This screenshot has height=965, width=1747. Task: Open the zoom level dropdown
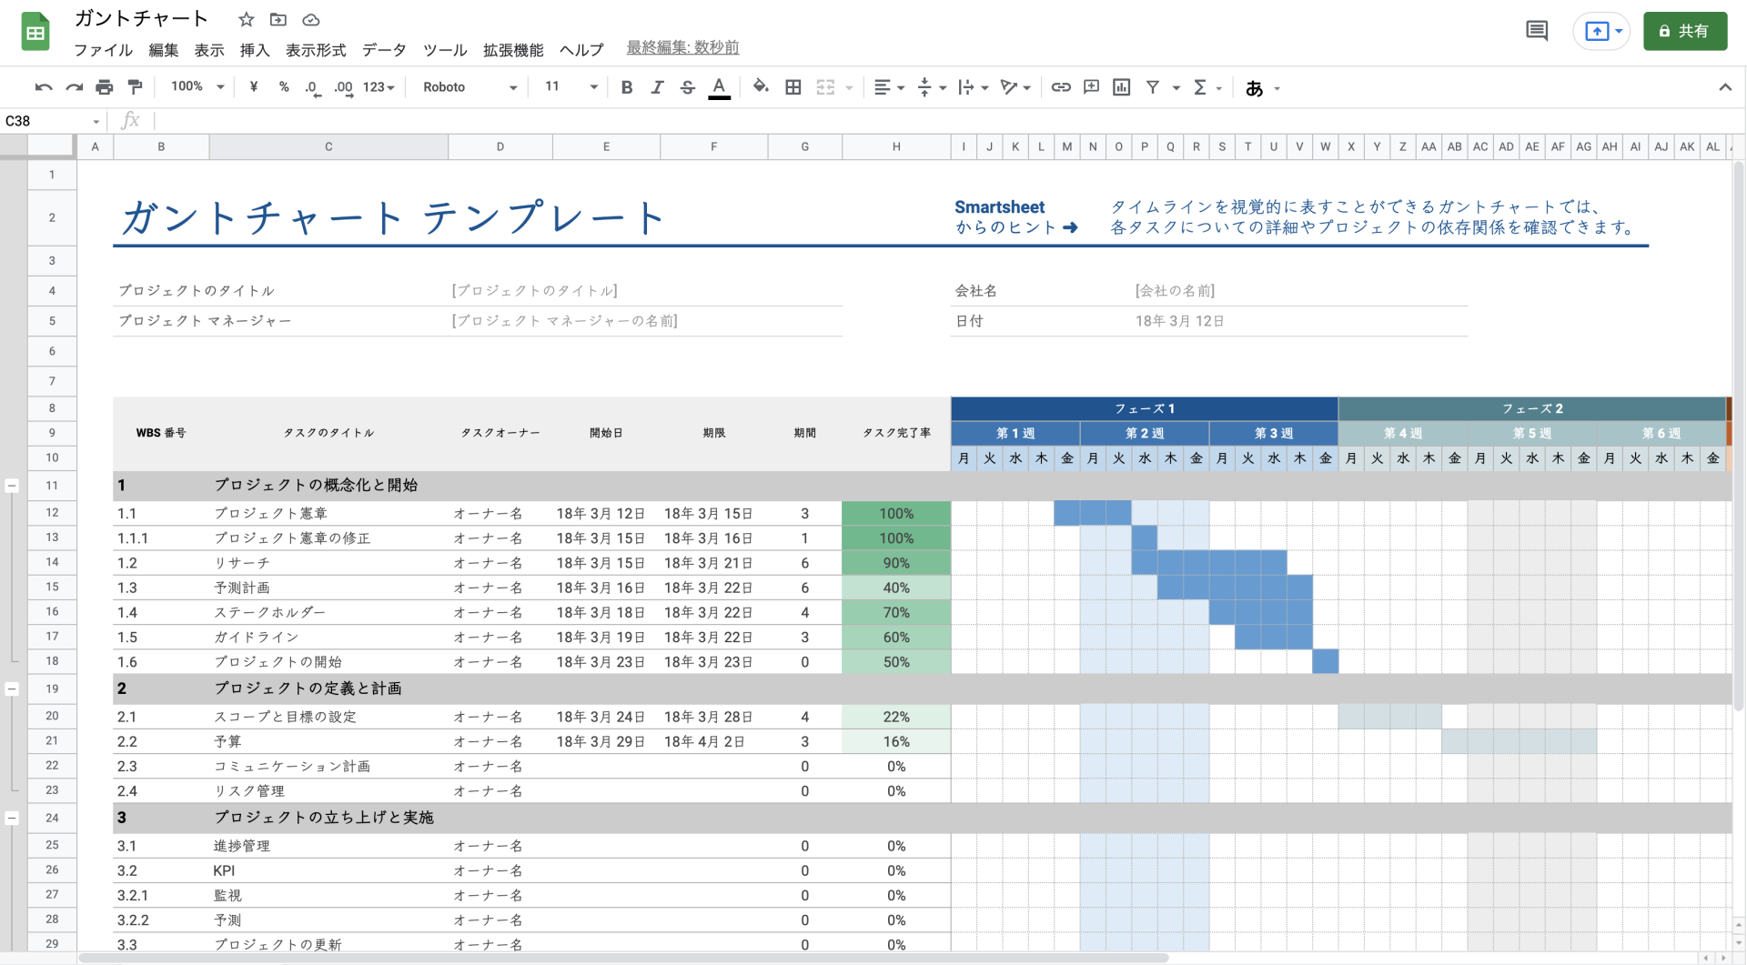pyautogui.click(x=195, y=87)
